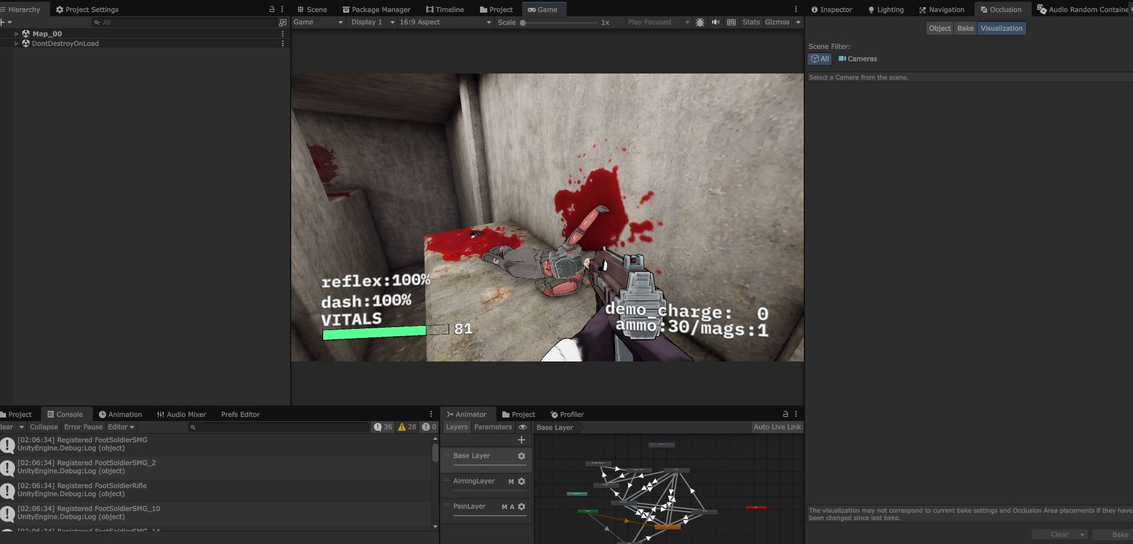Set Scene Filter to All
Screen dimensions: 1133x544
(820, 59)
